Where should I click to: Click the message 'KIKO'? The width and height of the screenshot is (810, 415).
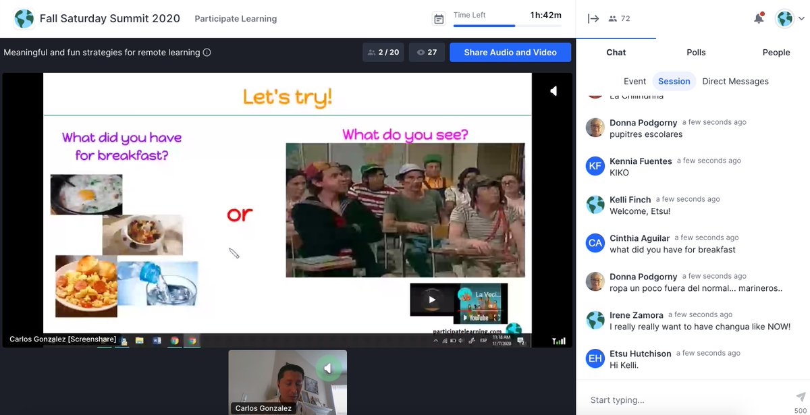[619, 173]
